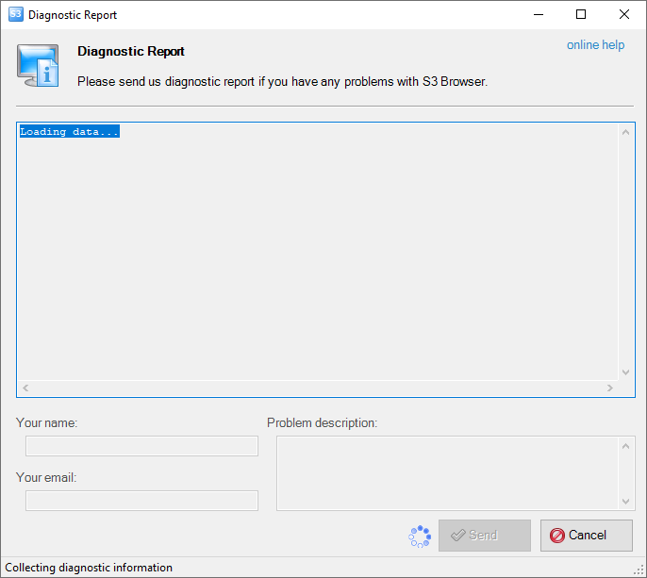The height and width of the screenshot is (578, 647).
Task: Click the Problem description scroll down arrow
Action: click(x=625, y=502)
